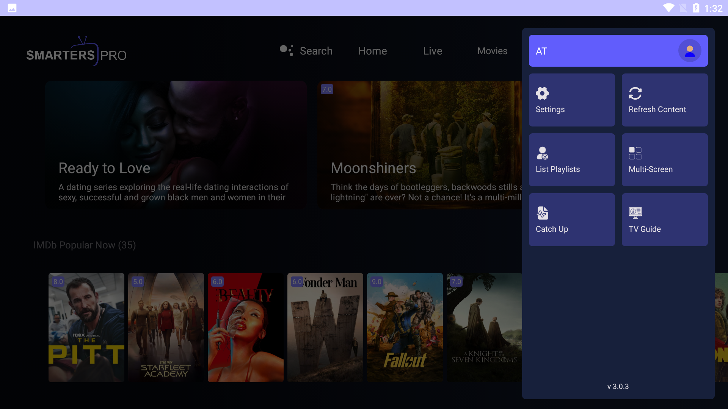Go to the Home tab
This screenshot has width=728, height=409.
(x=372, y=51)
